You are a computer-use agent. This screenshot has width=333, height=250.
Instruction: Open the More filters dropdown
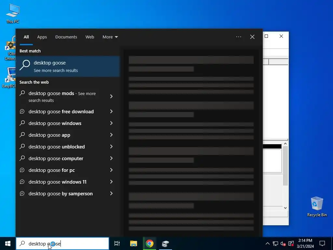110,37
